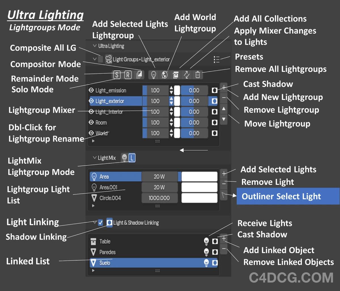
Task: Click the Circle.004 power value field
Action: pos(159,198)
